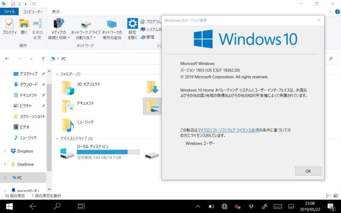
Task: Switch to the 表示 ribbon tab
Action: [56, 11]
